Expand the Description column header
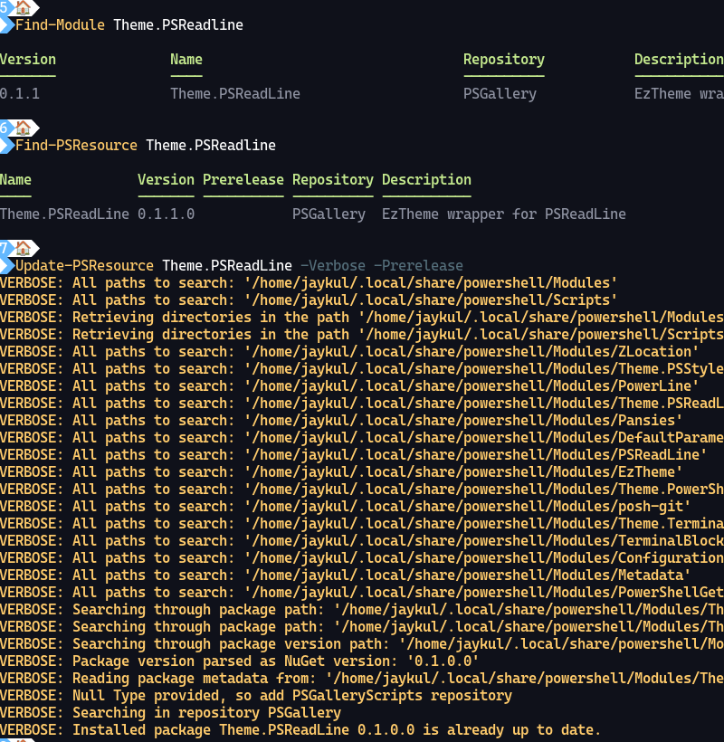This screenshot has height=742, width=724. pos(679,59)
